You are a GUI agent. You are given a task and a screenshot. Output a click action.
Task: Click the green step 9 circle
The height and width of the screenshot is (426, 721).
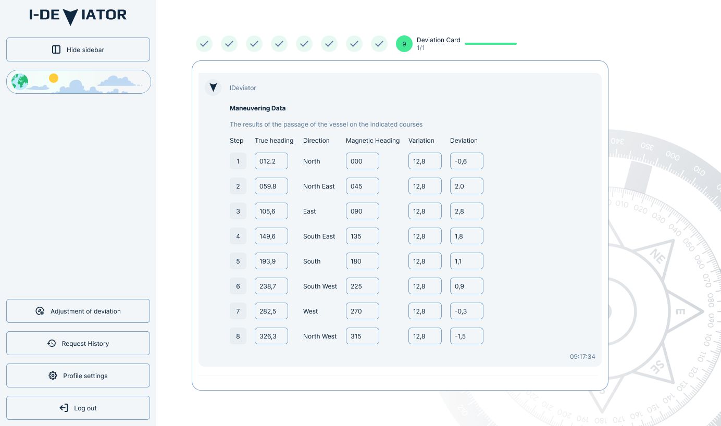coord(404,44)
